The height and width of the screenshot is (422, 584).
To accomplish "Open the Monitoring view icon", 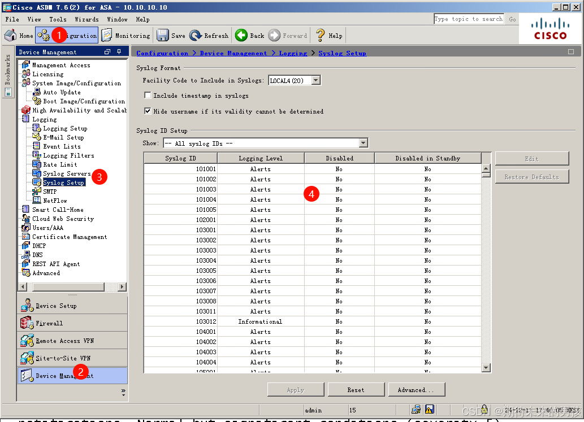I will coord(107,36).
